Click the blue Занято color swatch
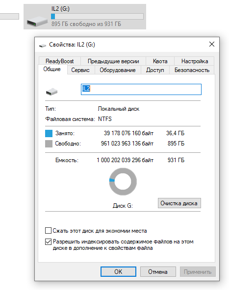Screen dimensions: 229x290 [49, 133]
